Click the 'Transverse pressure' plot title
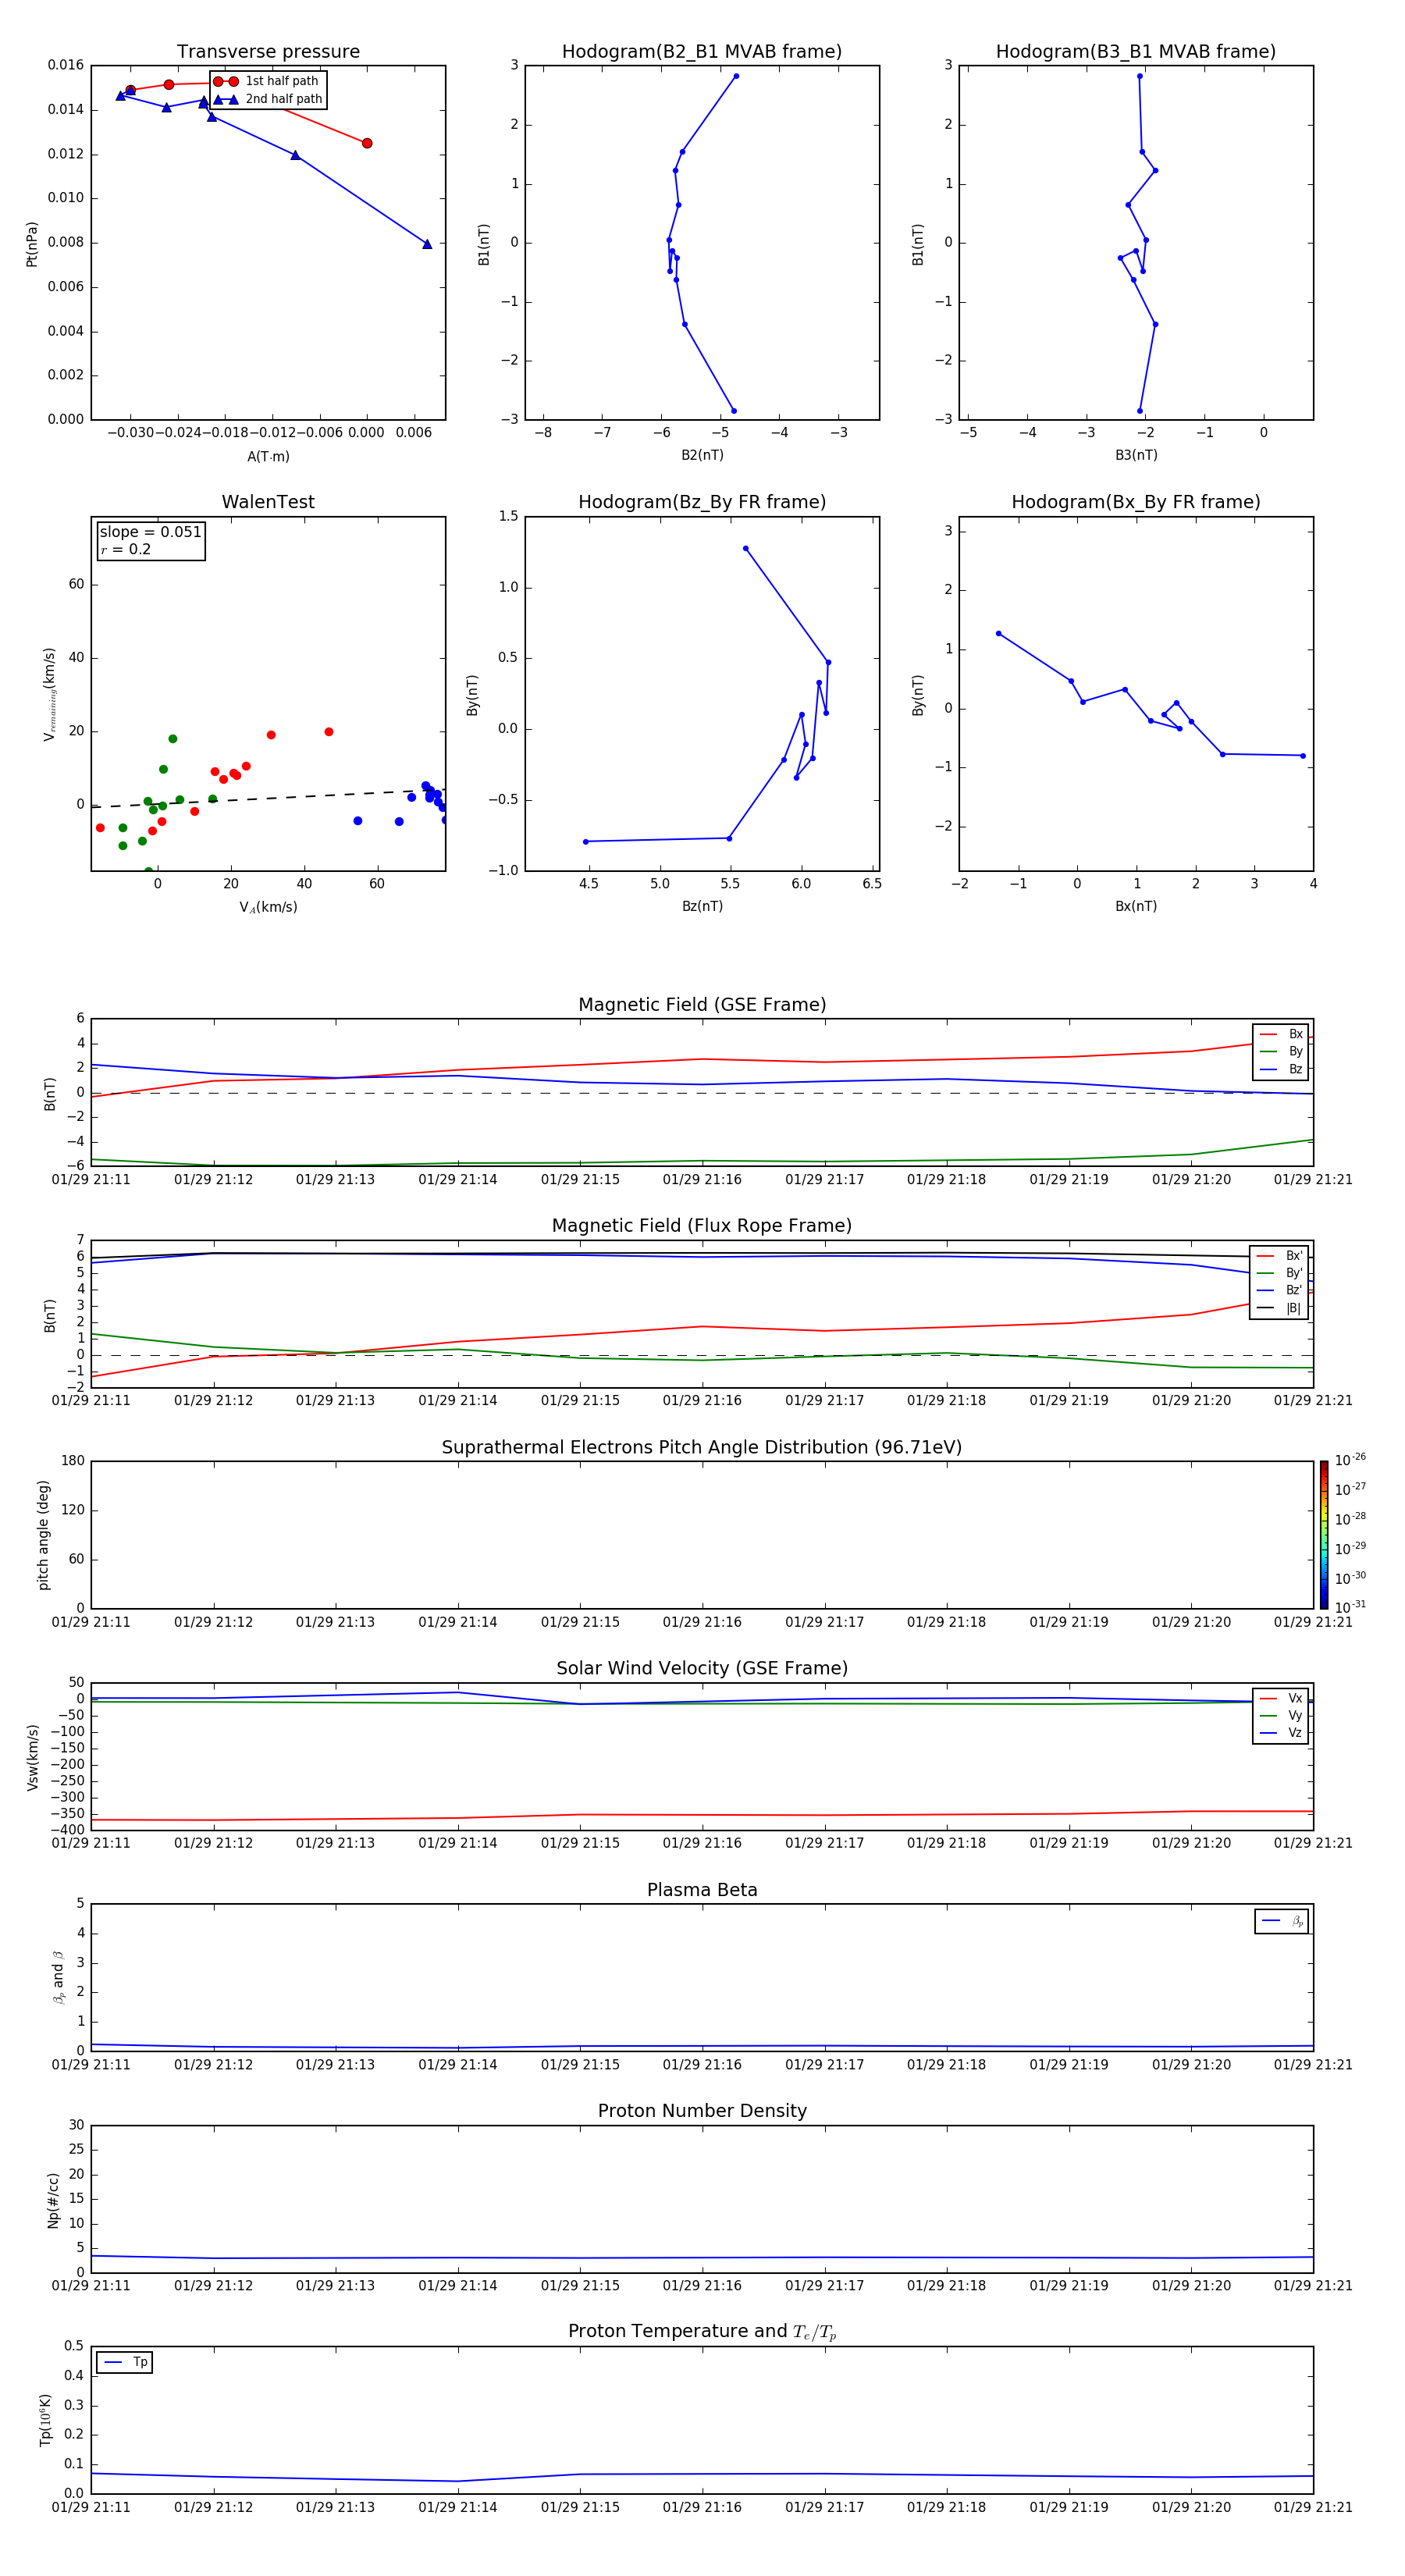 [268, 52]
